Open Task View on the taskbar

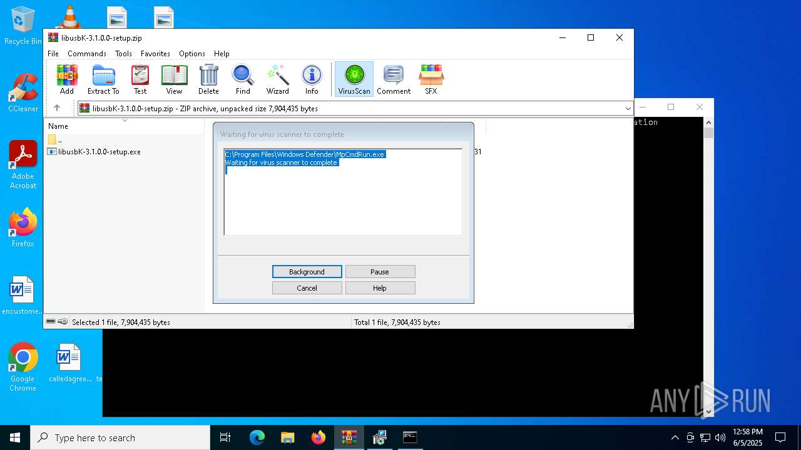(225, 437)
